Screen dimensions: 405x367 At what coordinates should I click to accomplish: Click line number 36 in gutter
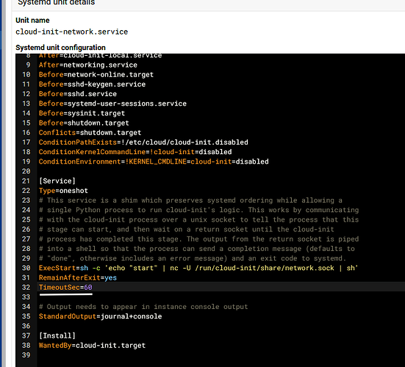pos(26,326)
